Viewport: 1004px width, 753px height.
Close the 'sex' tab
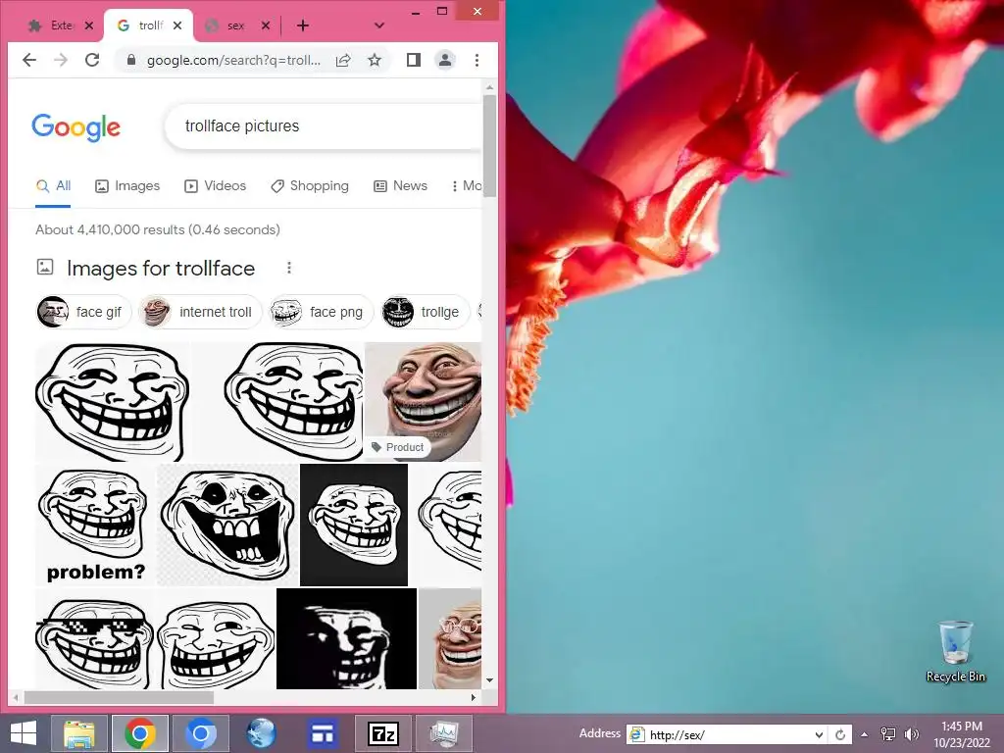tap(265, 25)
